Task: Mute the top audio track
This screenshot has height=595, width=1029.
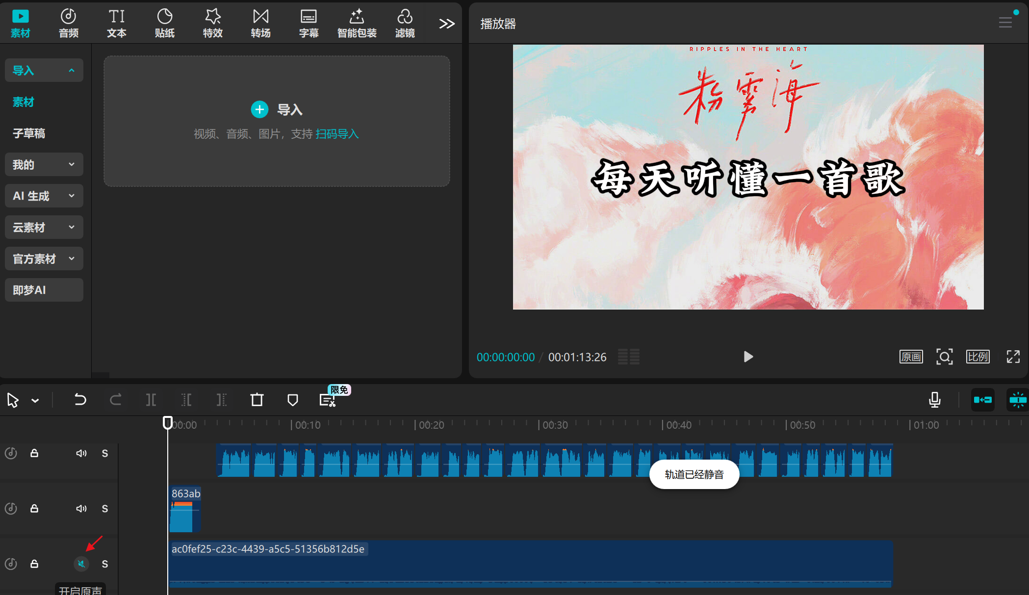Action: [81, 453]
